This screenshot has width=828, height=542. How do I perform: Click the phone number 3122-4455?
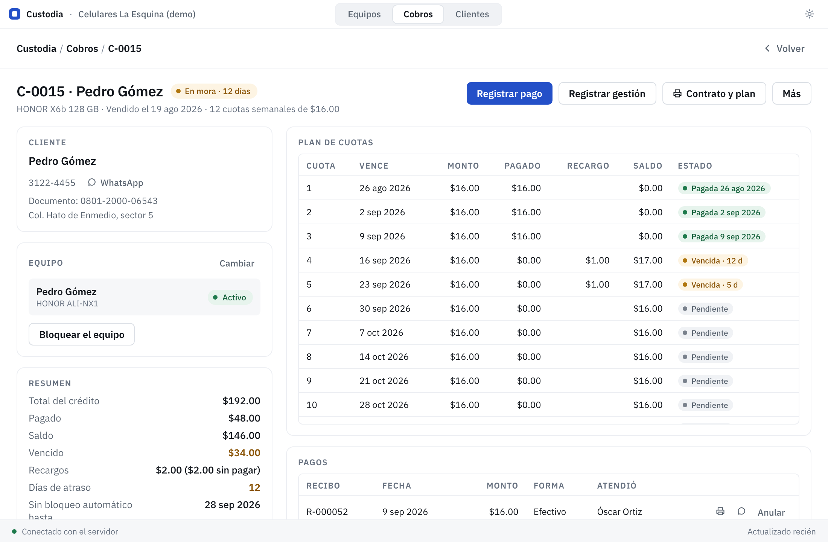[52, 183]
